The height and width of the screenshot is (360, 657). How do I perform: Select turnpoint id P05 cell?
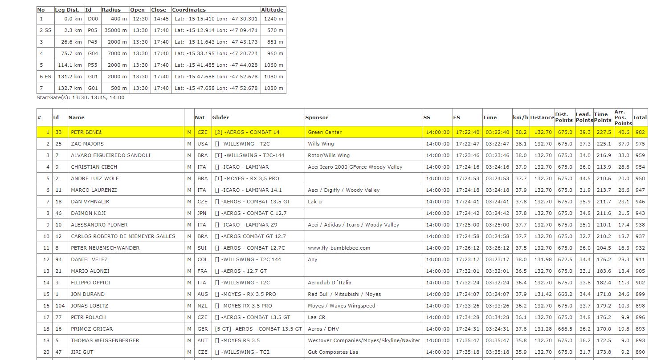93,30
